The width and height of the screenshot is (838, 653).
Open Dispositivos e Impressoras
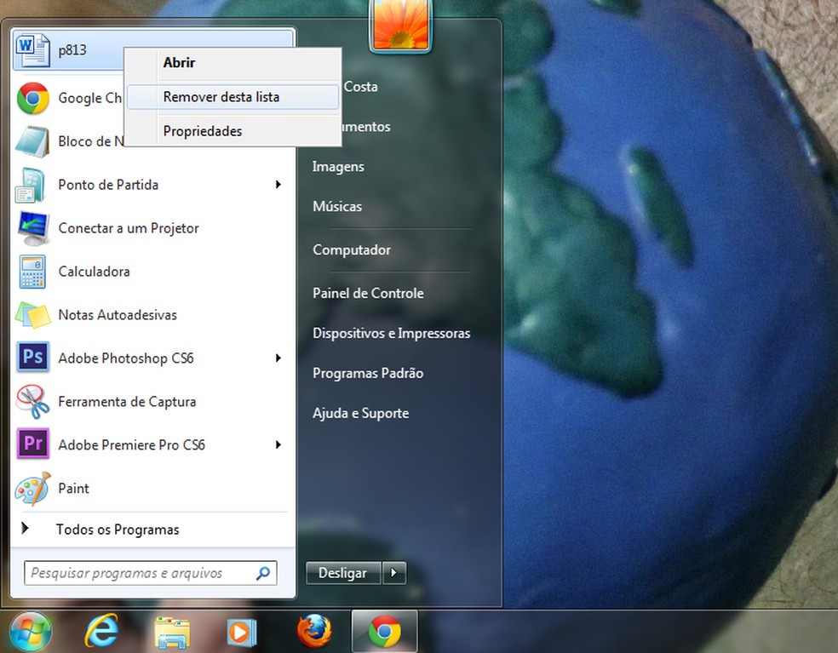point(391,334)
